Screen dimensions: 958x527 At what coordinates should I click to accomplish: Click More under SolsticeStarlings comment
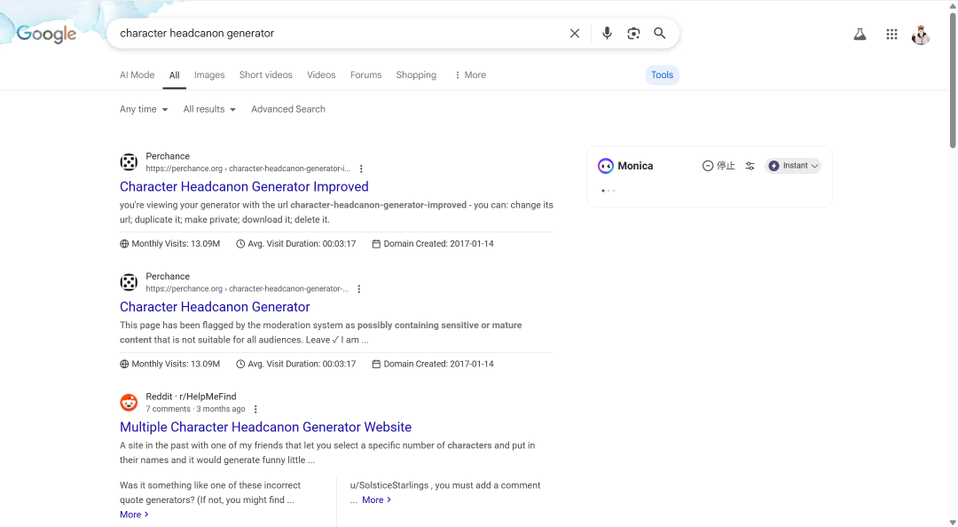[x=376, y=500]
